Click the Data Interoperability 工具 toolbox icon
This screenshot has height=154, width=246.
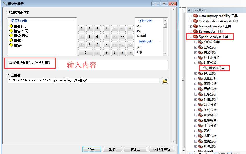click(x=196, y=16)
